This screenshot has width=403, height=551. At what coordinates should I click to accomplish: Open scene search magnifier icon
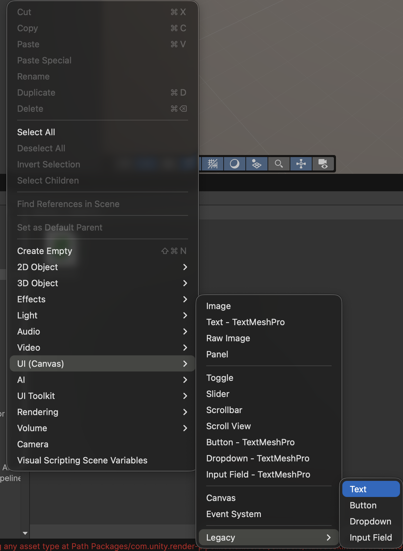[279, 164]
